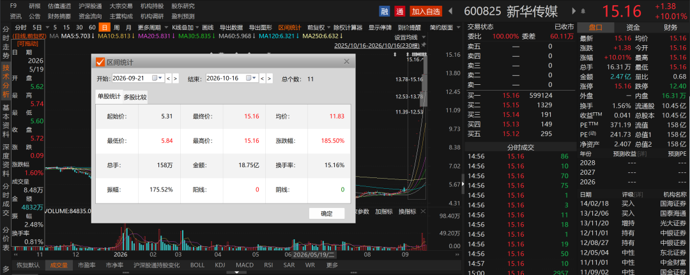
Task: Close the volume indicator sub-panel
Action: [x=424, y=211]
